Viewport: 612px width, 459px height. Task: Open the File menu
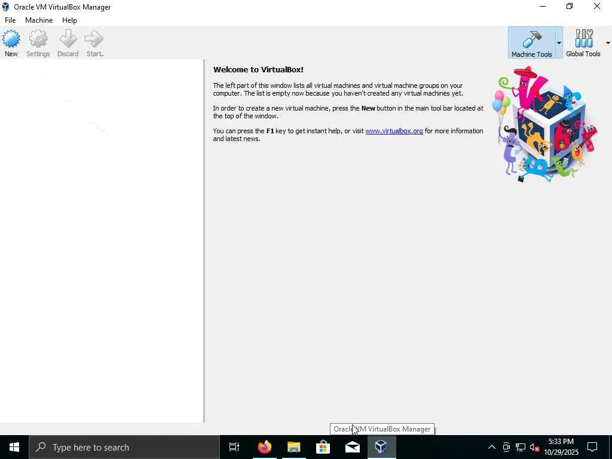10,20
